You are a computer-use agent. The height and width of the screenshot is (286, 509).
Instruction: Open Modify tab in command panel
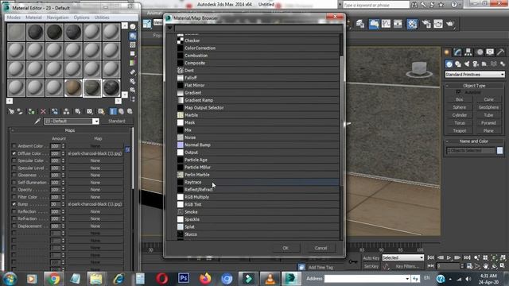coord(457,52)
